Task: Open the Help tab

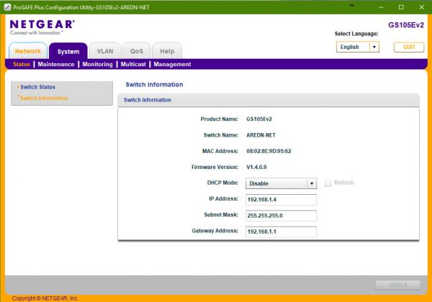Action: (x=167, y=51)
